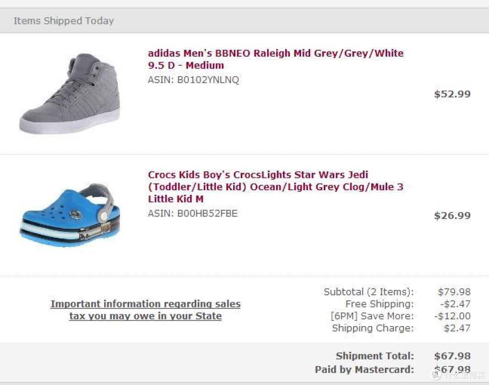The height and width of the screenshot is (385, 489).
Task: Select the ASIN B0102YNLNQ text
Action: 193,80
